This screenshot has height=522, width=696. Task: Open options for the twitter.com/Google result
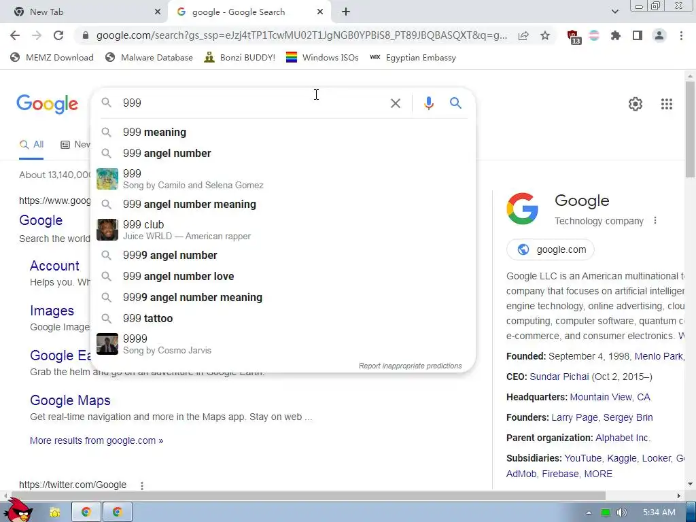(142, 485)
